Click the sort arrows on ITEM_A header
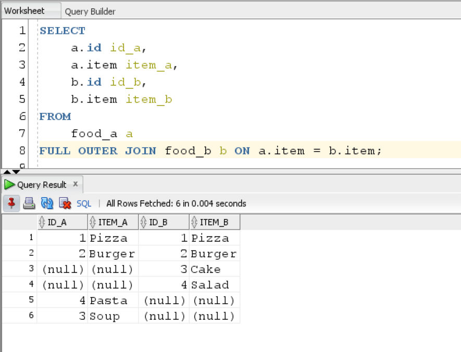Viewport: 461px width, 352px height. [x=92, y=222]
